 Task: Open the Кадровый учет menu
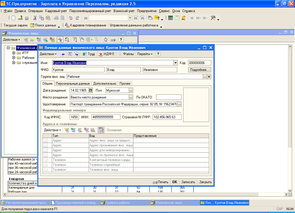click(56, 11)
